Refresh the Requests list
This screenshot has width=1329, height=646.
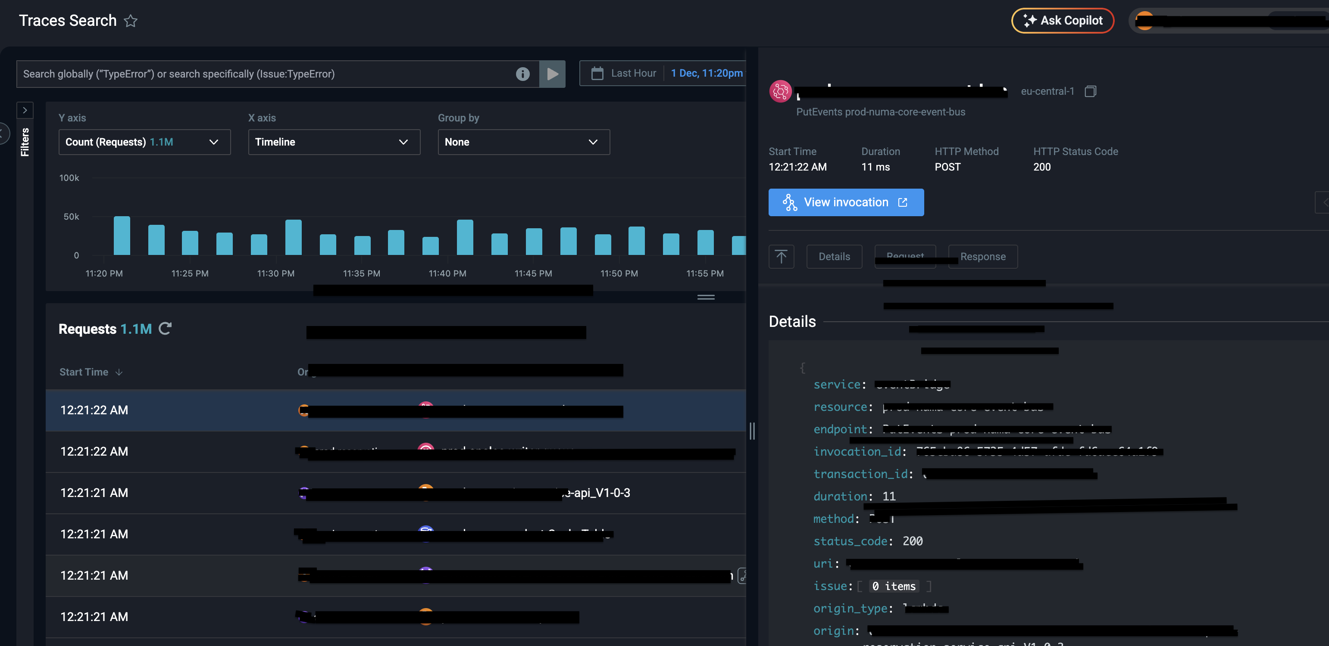point(165,329)
